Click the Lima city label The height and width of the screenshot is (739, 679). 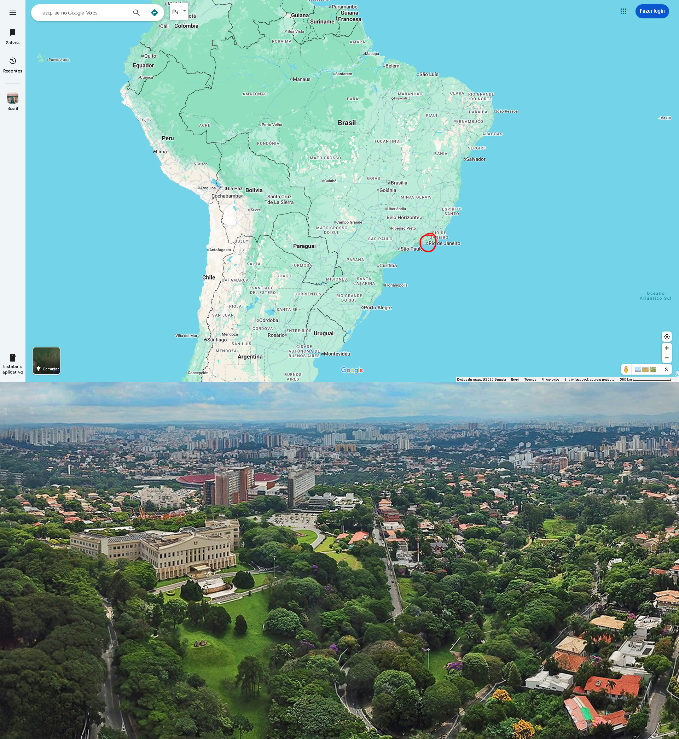click(161, 152)
